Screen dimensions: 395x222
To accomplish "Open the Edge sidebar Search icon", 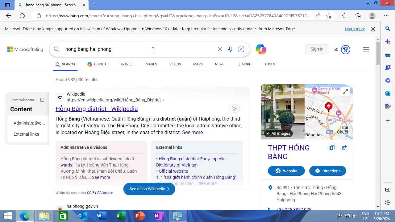I will coord(388,29).
